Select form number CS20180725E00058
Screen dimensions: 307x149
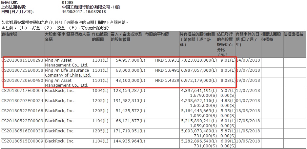(22, 70)
